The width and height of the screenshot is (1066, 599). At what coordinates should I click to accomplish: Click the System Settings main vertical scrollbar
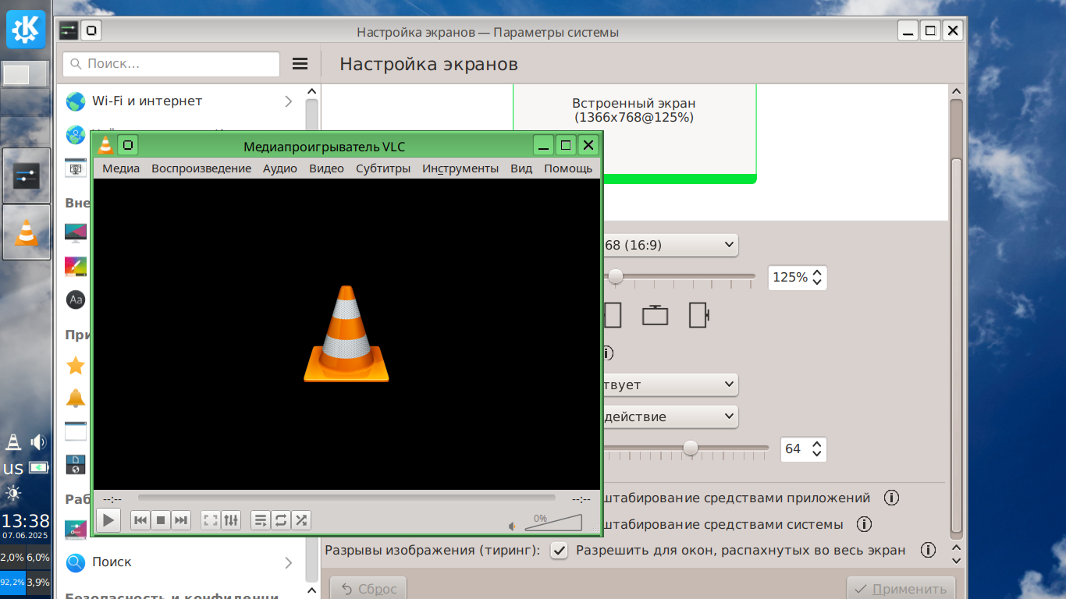pos(957,347)
